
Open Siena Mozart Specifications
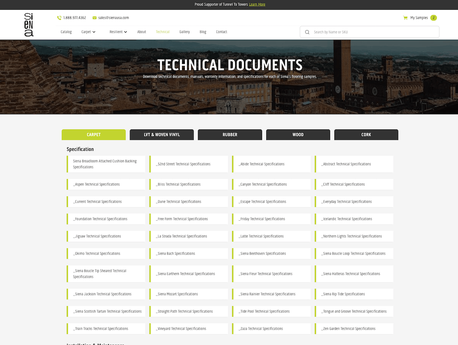pos(189,294)
